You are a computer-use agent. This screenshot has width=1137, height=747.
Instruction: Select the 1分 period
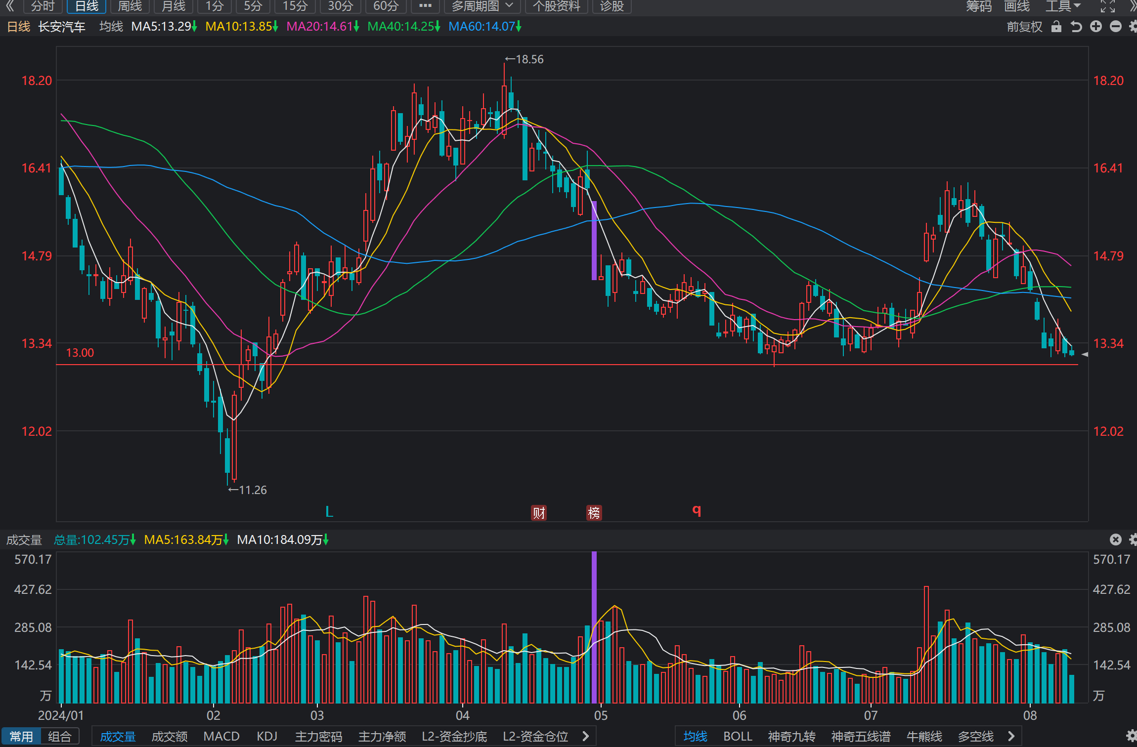point(215,6)
